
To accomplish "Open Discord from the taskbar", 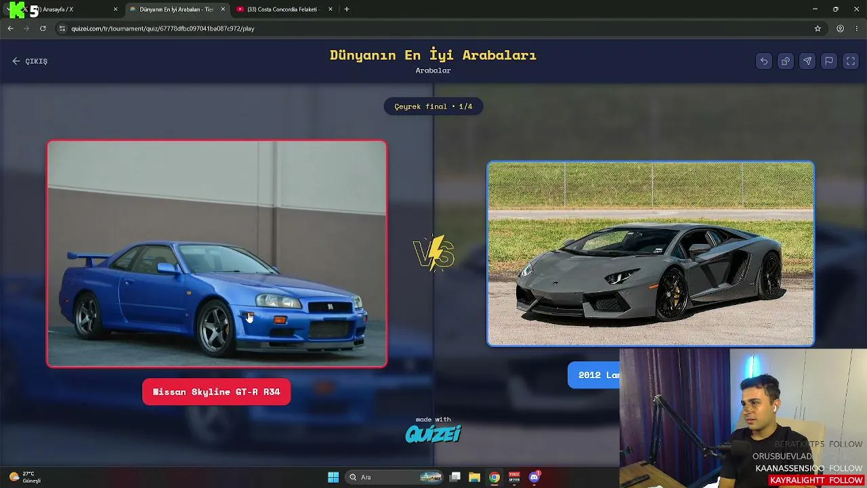I will pyautogui.click(x=534, y=477).
